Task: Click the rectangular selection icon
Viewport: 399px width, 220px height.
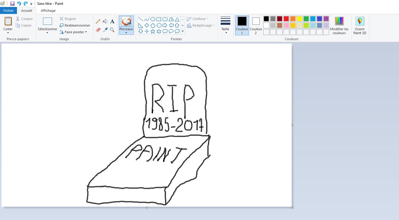Action: (x=47, y=21)
